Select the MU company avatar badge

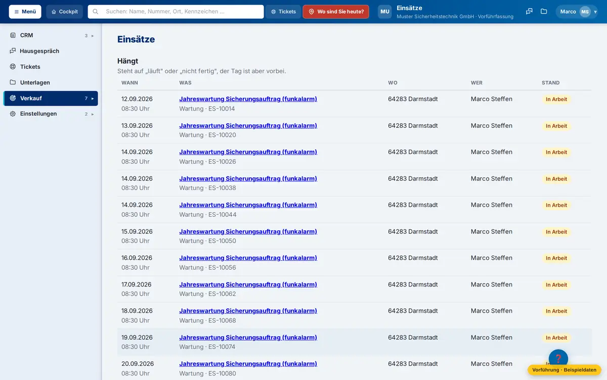point(385,12)
